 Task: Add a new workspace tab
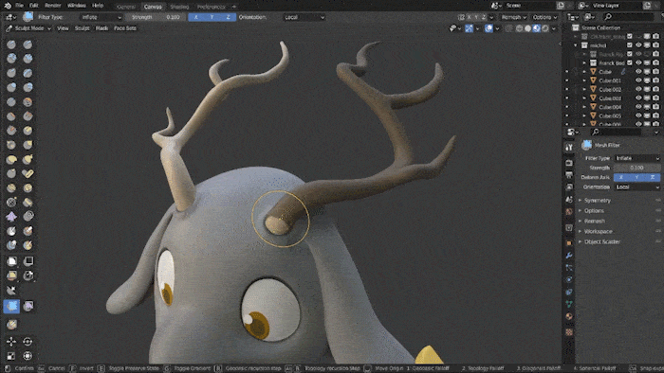click(234, 7)
